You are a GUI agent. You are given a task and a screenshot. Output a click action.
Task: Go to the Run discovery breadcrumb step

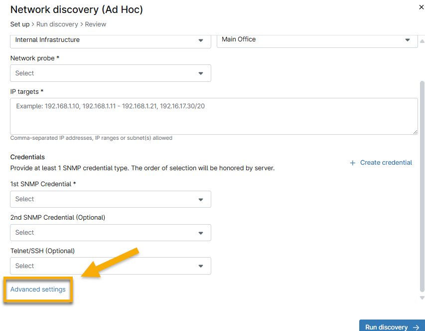coord(57,24)
